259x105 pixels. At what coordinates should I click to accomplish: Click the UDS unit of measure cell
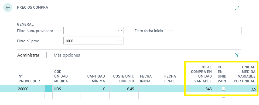click(66, 89)
